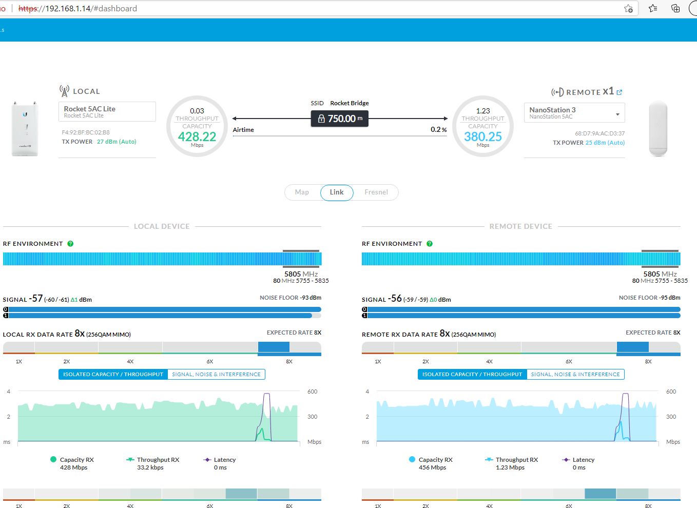
Task: Toggle local Latency legend
Action: 220,463
